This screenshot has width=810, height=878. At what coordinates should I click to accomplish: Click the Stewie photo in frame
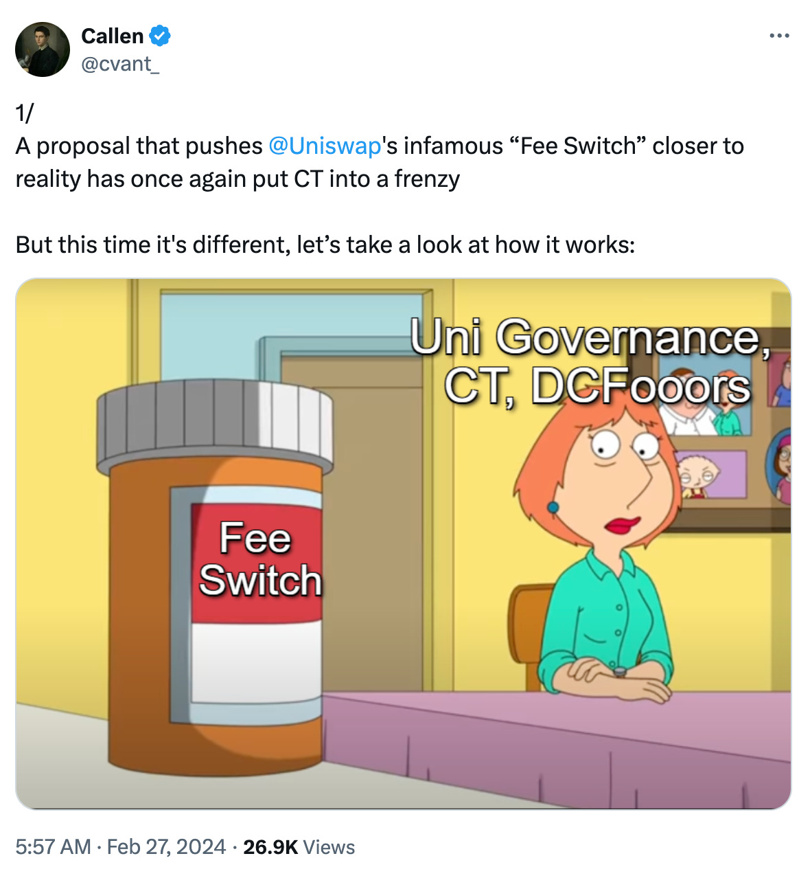[699, 475]
